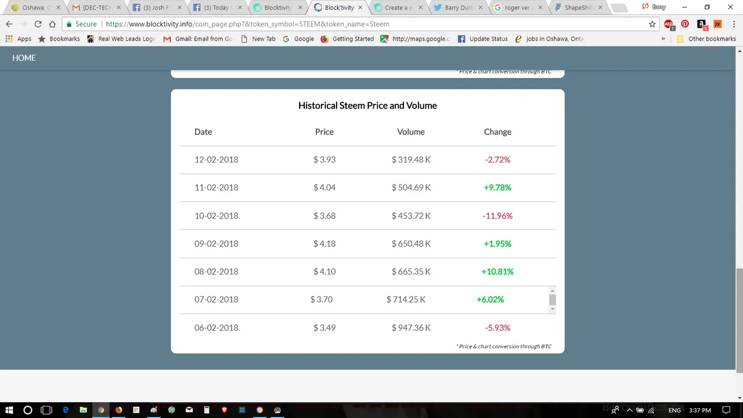Close the ShapeShift tab
Viewport: 743px width, 418px height.
point(601,8)
